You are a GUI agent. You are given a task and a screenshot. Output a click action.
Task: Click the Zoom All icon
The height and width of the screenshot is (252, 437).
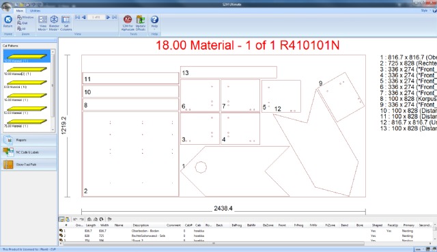tap(21, 29)
